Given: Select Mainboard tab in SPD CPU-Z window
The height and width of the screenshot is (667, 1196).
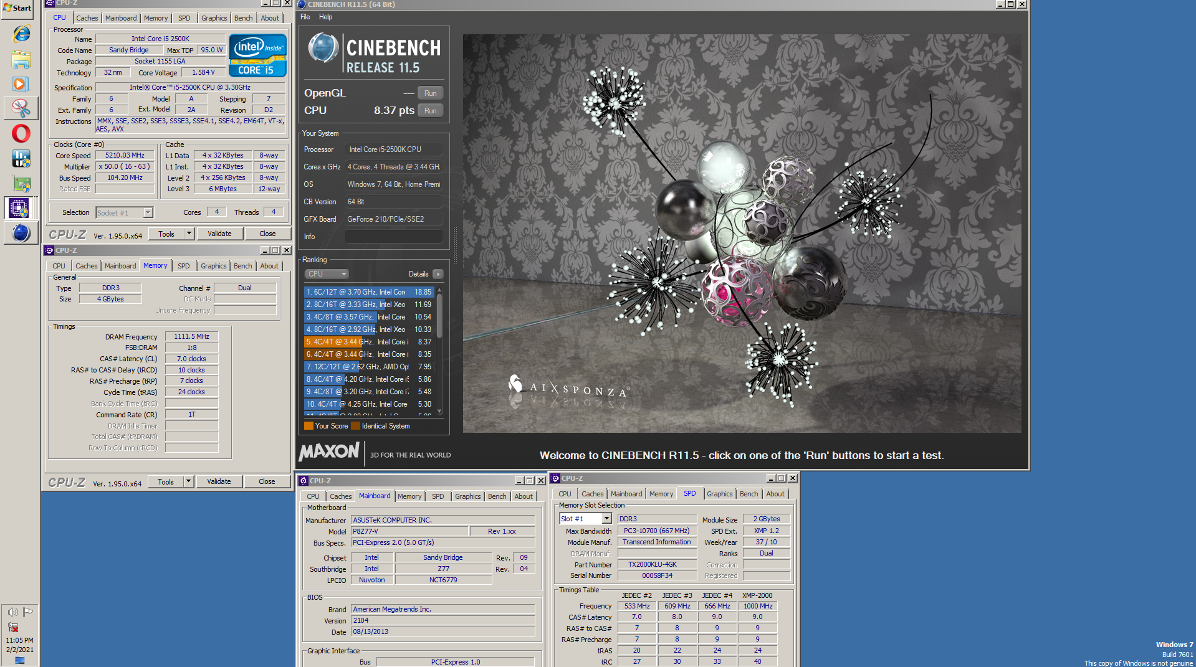Looking at the screenshot, I should pos(626,494).
